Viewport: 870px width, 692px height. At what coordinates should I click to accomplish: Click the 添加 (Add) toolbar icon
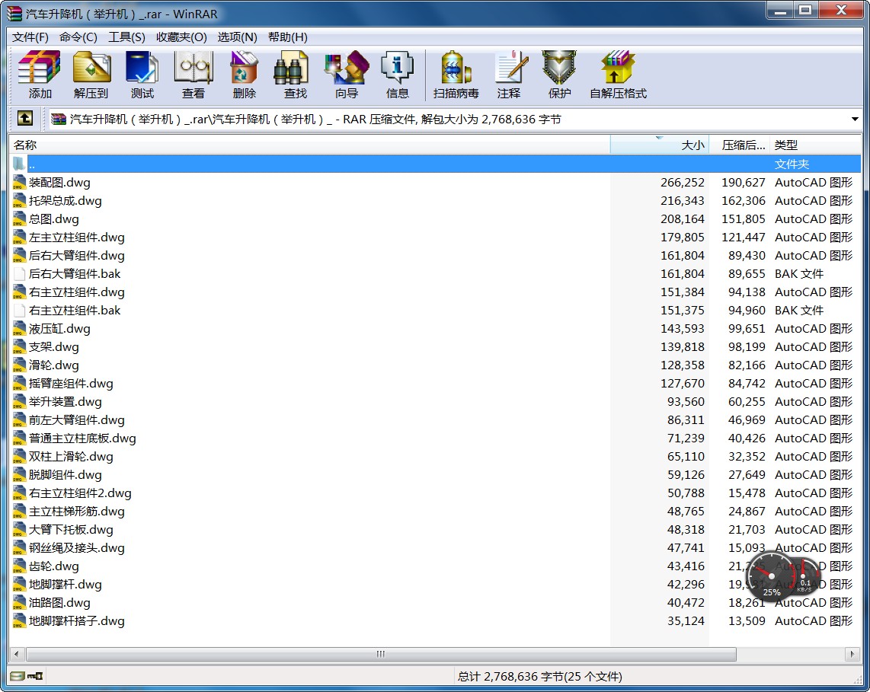coord(40,75)
